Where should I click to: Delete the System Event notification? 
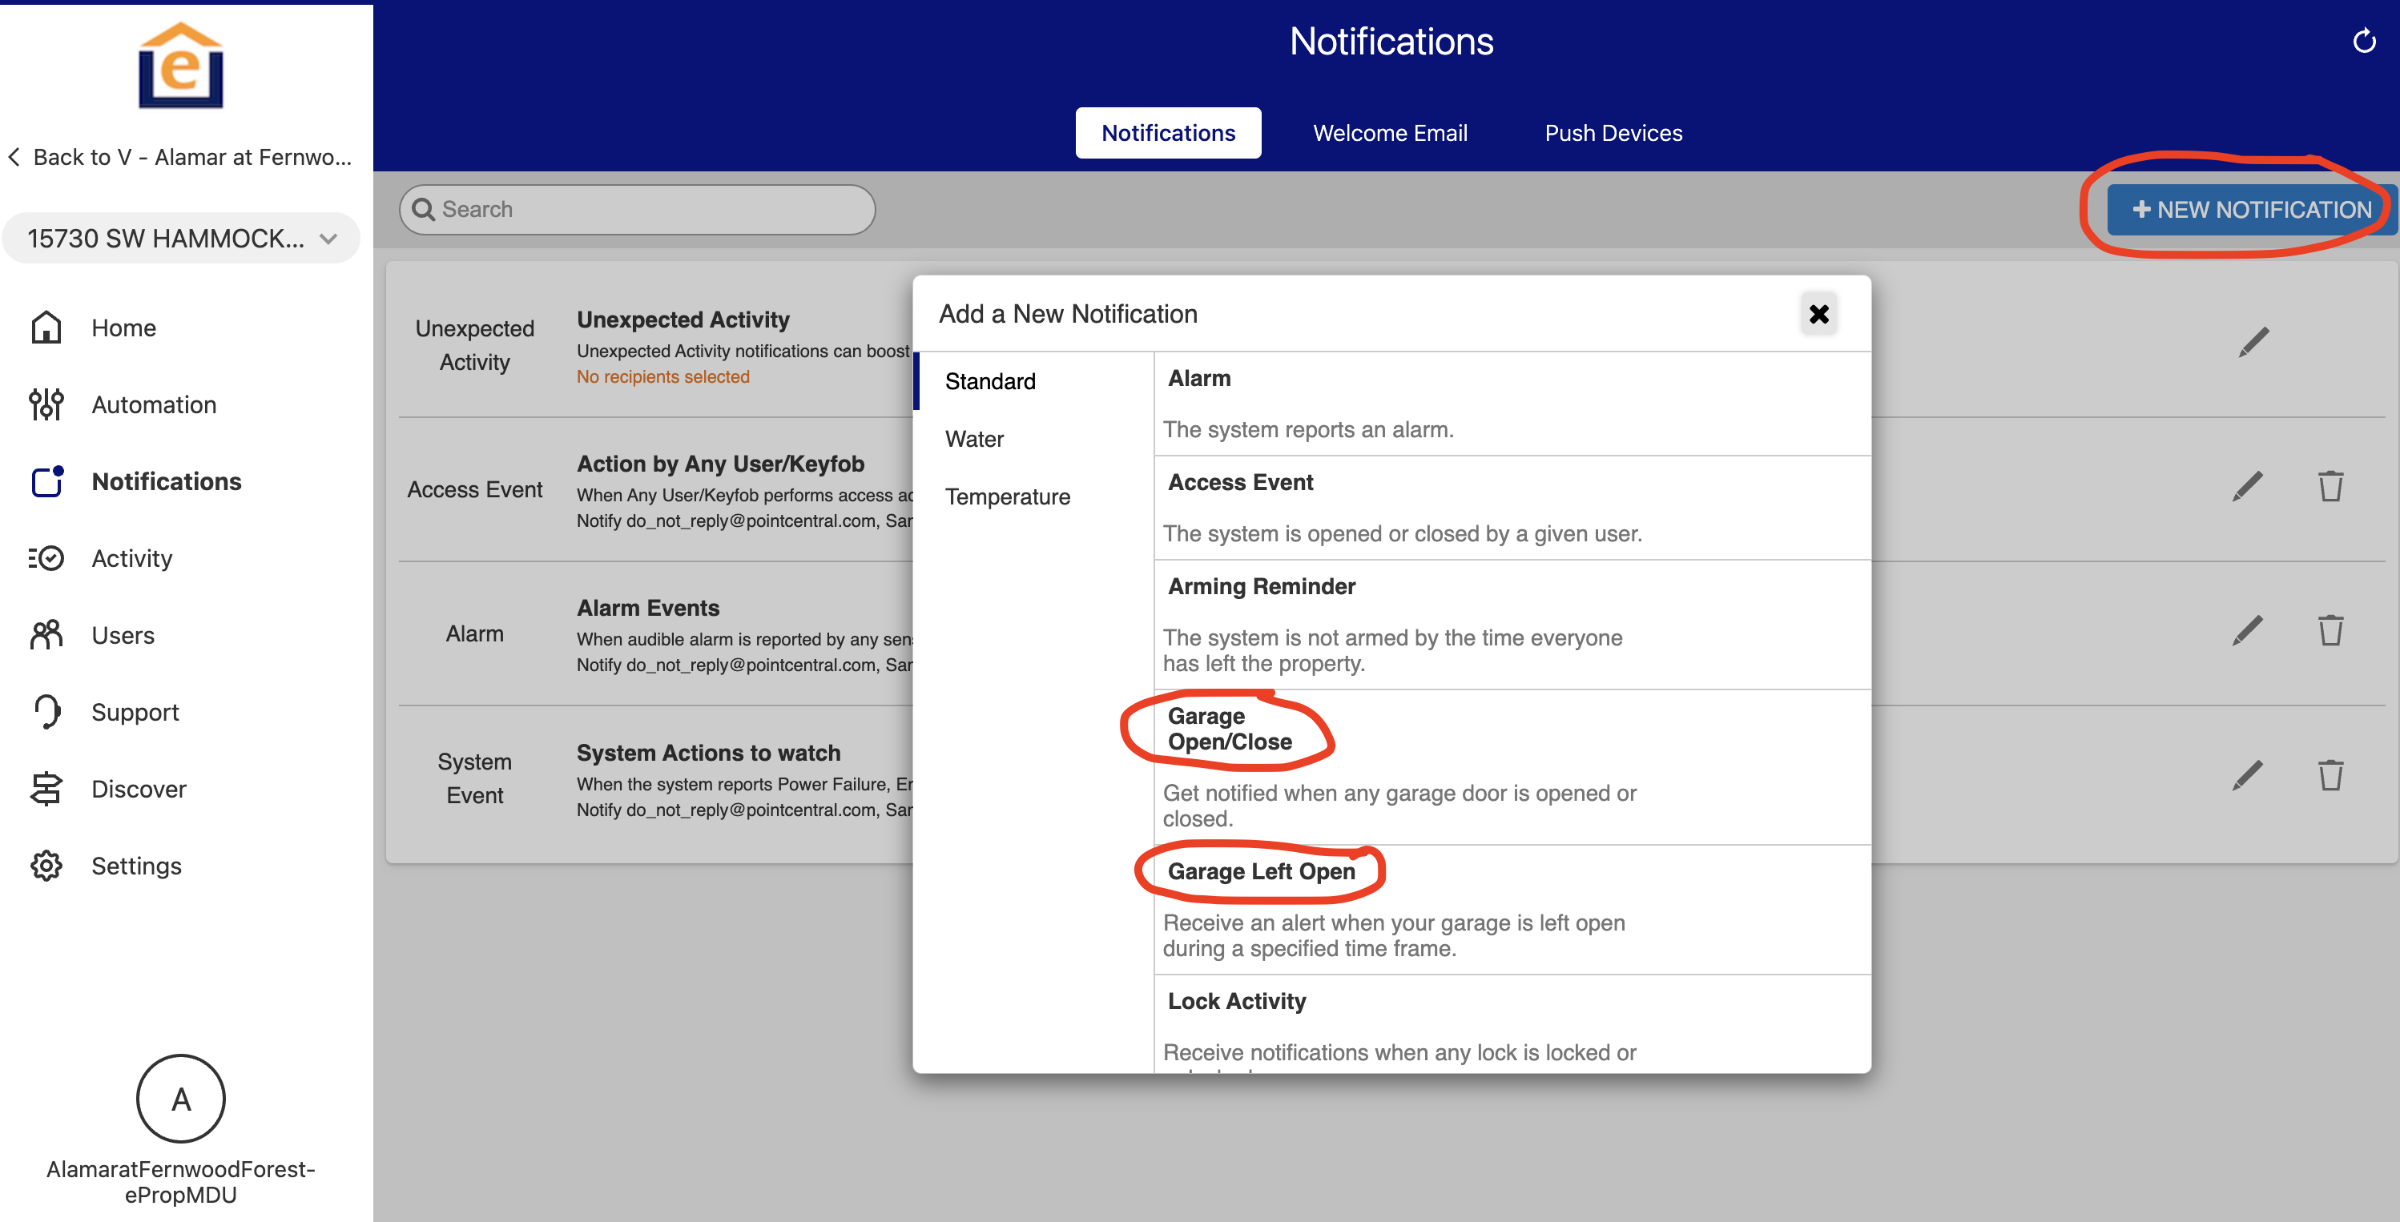[2330, 775]
